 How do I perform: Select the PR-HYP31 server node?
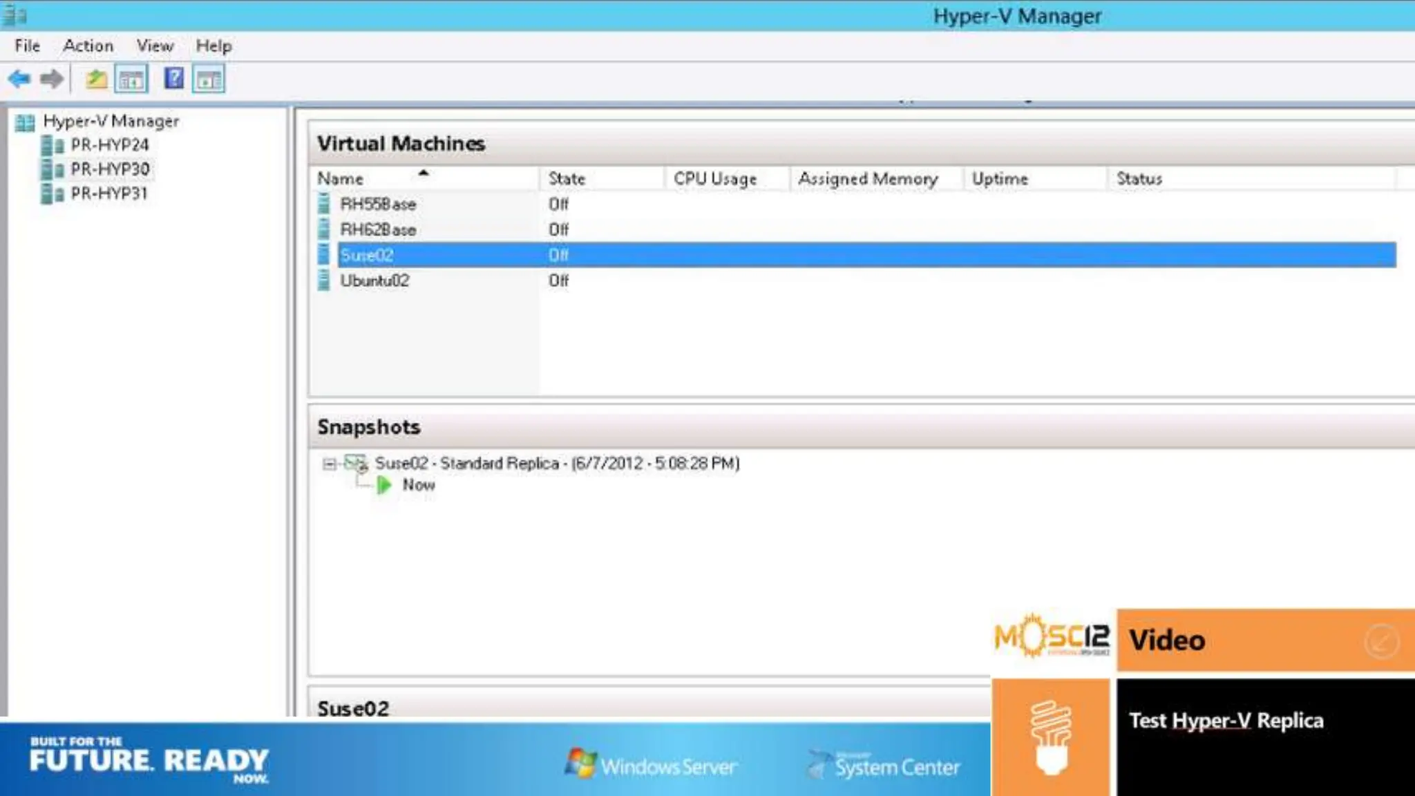[109, 193]
